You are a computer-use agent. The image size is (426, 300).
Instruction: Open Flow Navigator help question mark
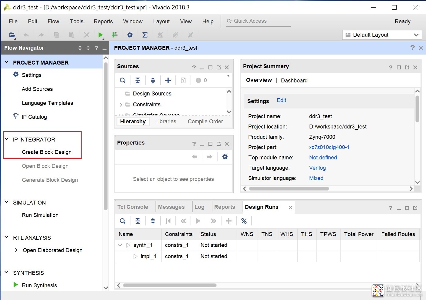coord(96,48)
